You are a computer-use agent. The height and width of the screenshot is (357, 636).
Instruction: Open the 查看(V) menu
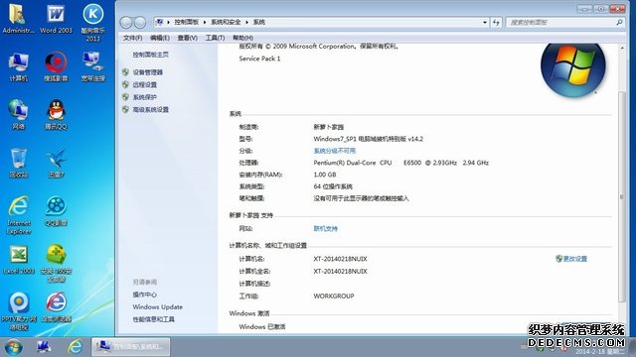point(187,38)
